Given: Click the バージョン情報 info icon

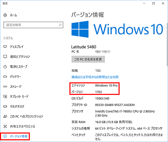Looking at the screenshot, I should click(5, 136).
